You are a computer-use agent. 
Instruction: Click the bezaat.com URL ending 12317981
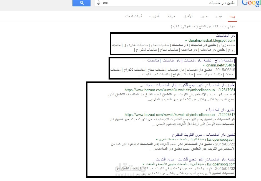pos(180,90)
